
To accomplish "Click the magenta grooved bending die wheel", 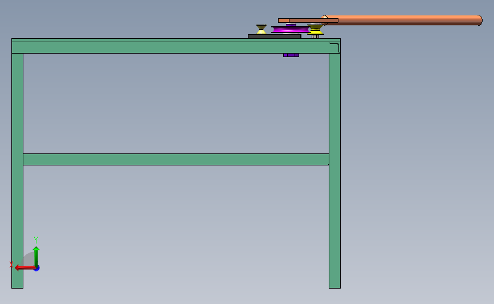I will 291,30.
